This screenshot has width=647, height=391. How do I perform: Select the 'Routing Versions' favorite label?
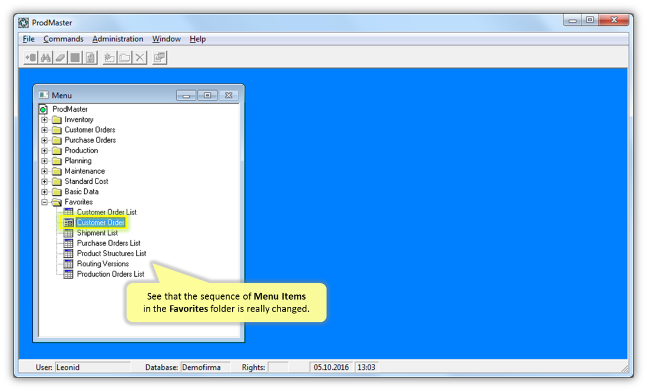(103, 264)
